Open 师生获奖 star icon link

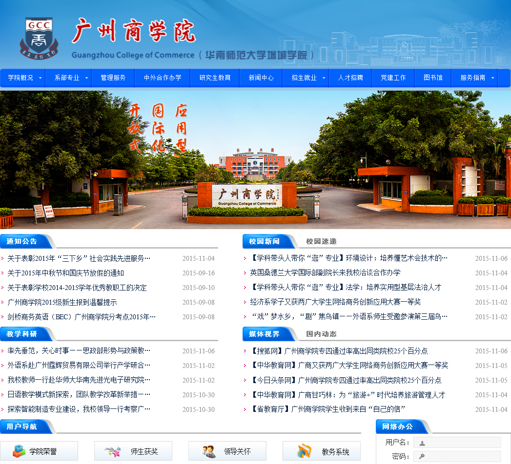pyautogui.click(x=133, y=451)
